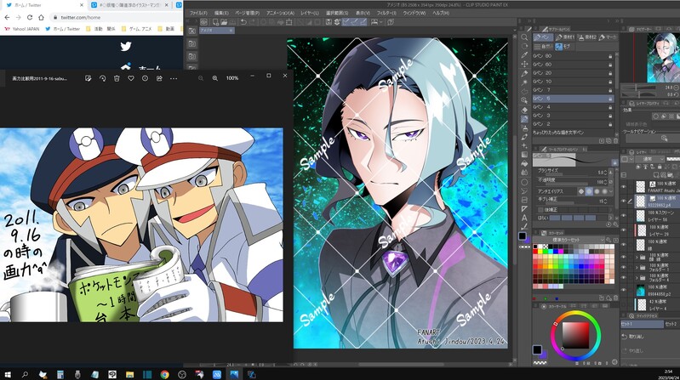Image resolution: width=680 pixels, height=380 pixels.
Task: Reload the Twitter page in the browser
Action: click(x=30, y=17)
